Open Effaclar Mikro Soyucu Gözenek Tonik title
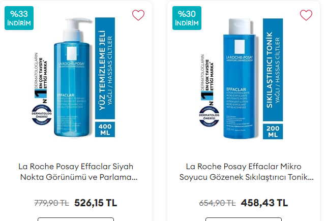This screenshot has height=221, width=327. [247, 172]
